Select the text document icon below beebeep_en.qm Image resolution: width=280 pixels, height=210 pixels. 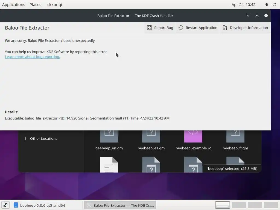coord(109,164)
